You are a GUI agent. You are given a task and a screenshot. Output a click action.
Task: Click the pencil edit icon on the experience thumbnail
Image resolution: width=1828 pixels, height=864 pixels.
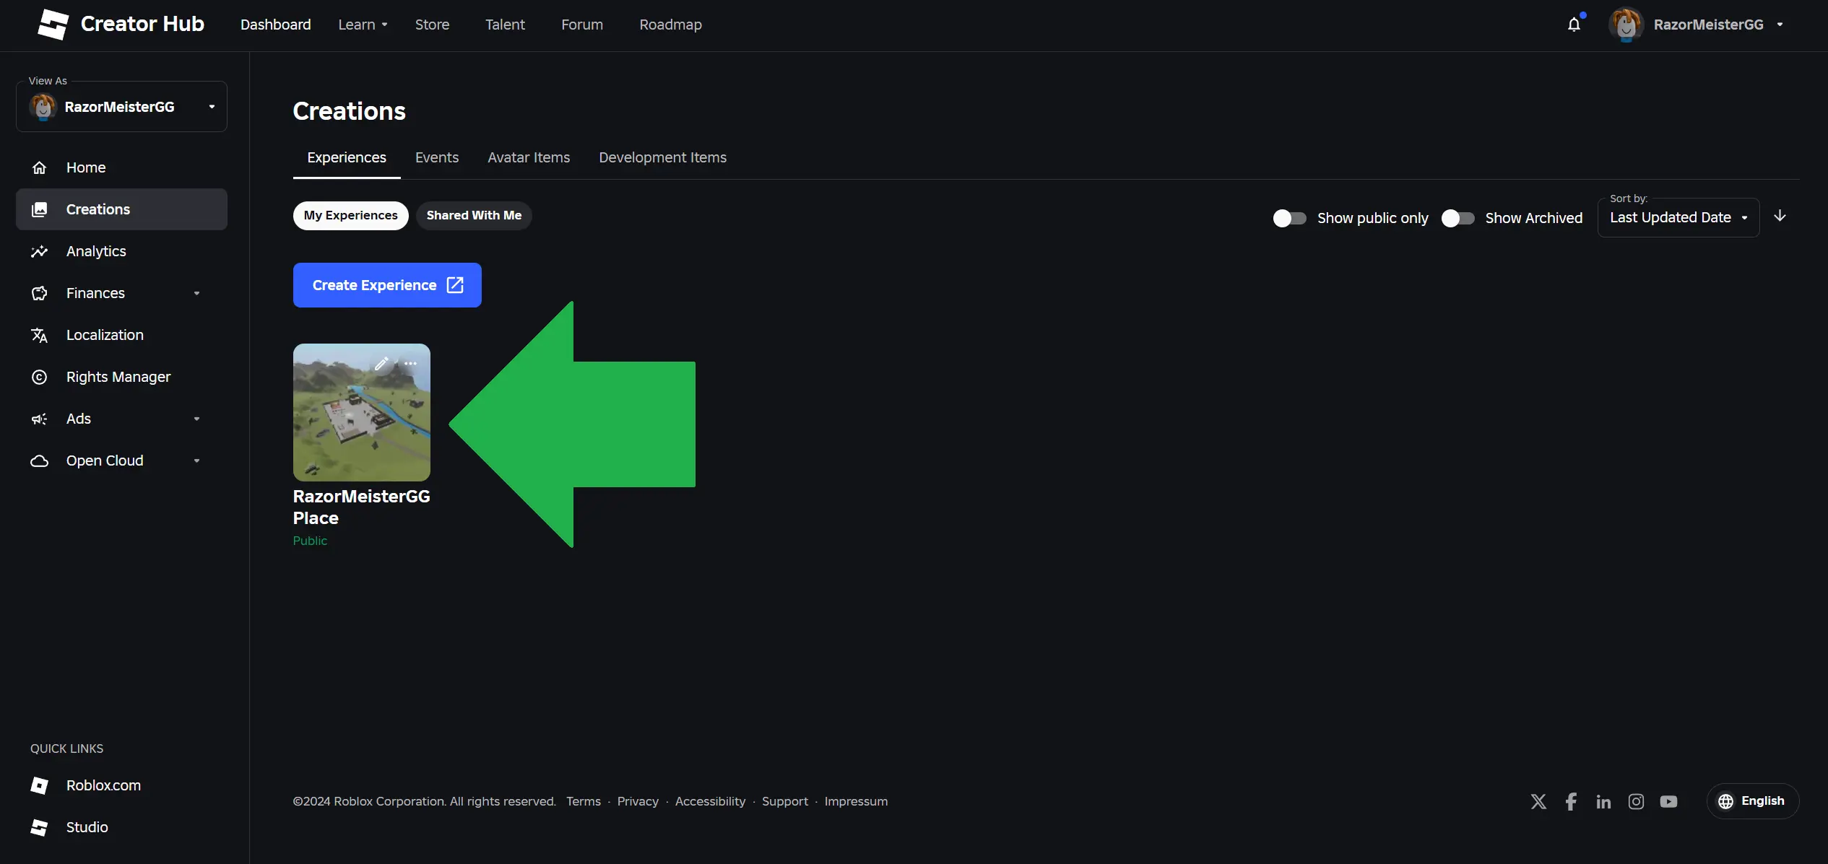pos(381,364)
